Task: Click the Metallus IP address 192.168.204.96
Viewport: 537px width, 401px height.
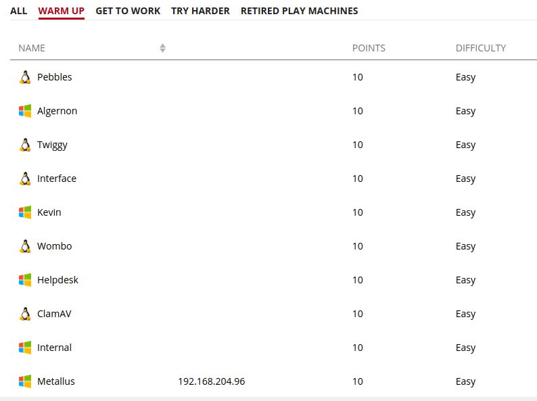Action: click(211, 381)
